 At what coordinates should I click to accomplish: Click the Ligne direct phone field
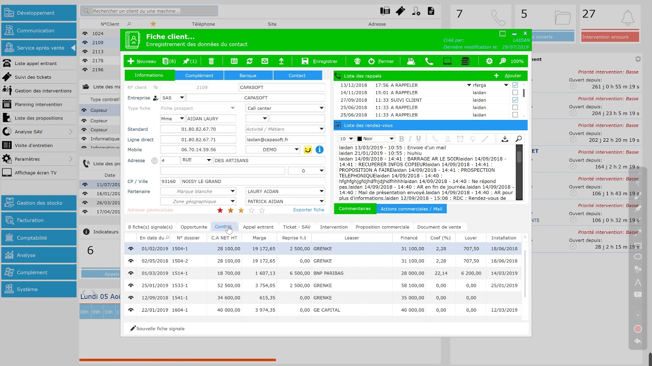coord(198,139)
